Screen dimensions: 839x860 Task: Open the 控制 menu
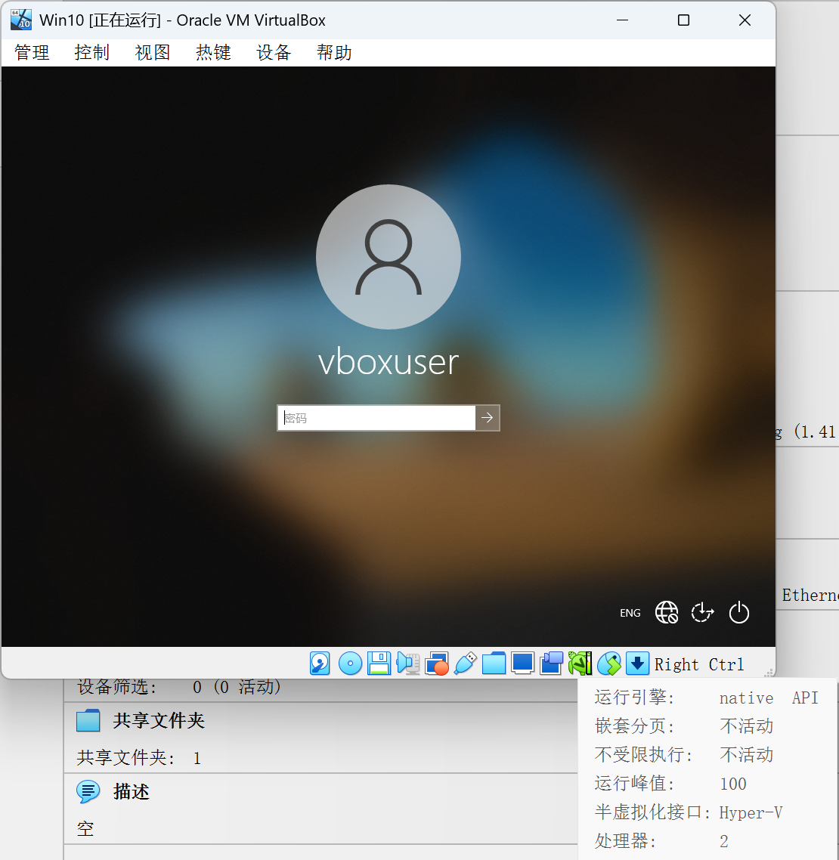[91, 52]
